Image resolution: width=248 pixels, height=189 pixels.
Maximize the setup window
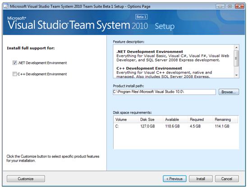coord(230,6)
